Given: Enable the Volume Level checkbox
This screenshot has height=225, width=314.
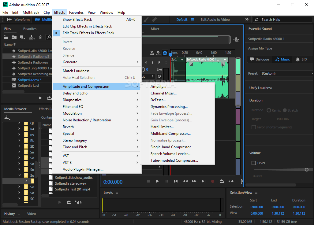Looking at the screenshot, I should tap(254, 163).
